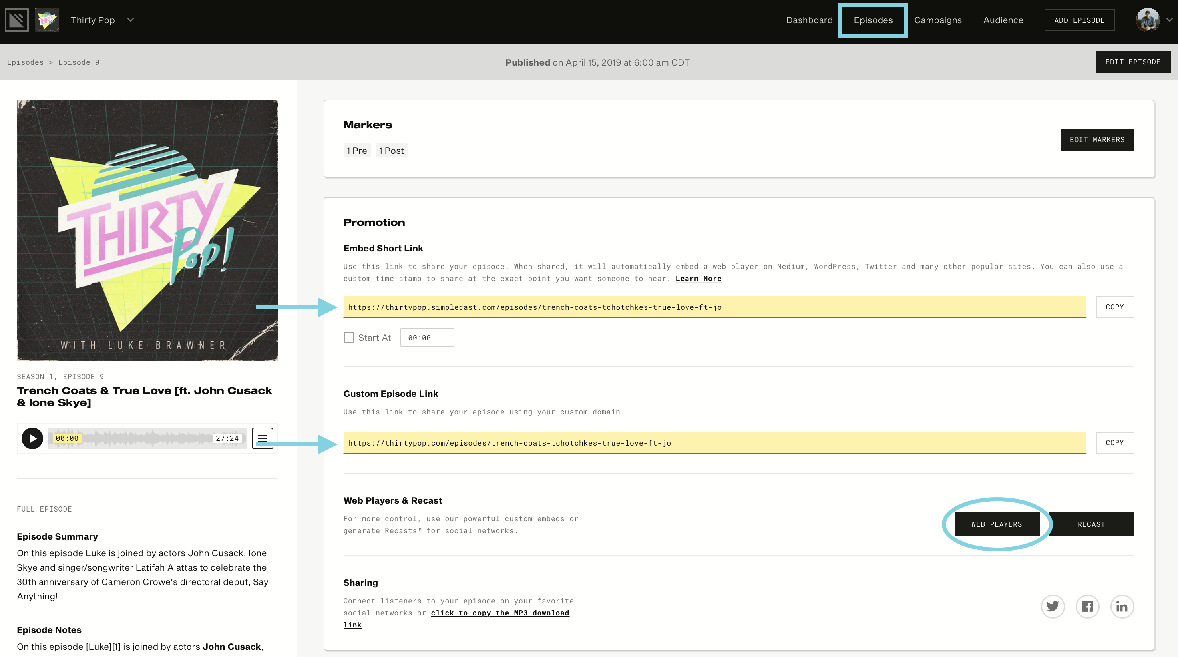Viewport: 1178px width, 657px height.
Task: Click the custom episode link URL field
Action: tap(715, 443)
